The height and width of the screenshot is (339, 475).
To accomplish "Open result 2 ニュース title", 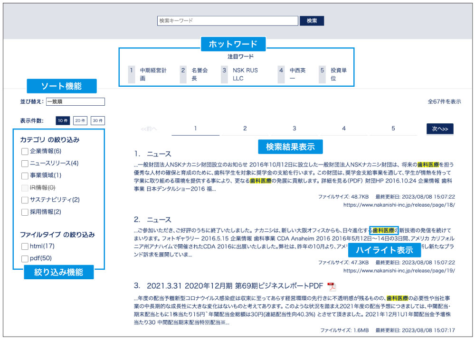I will pyautogui.click(x=159, y=220).
